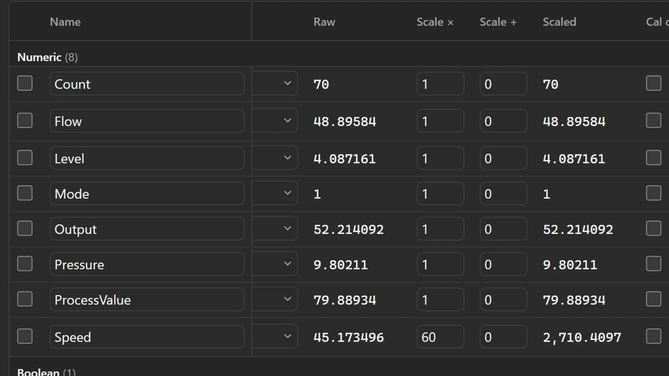Check the row checkbox beside the Speed name
Image resolution: width=669 pixels, height=376 pixels.
click(25, 336)
